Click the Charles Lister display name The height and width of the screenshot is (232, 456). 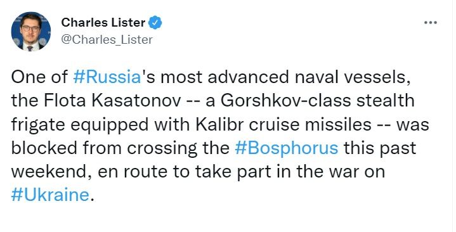[103, 22]
